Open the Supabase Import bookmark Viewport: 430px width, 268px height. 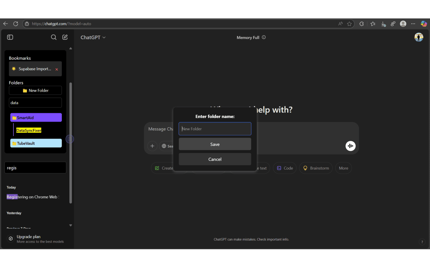click(x=35, y=69)
